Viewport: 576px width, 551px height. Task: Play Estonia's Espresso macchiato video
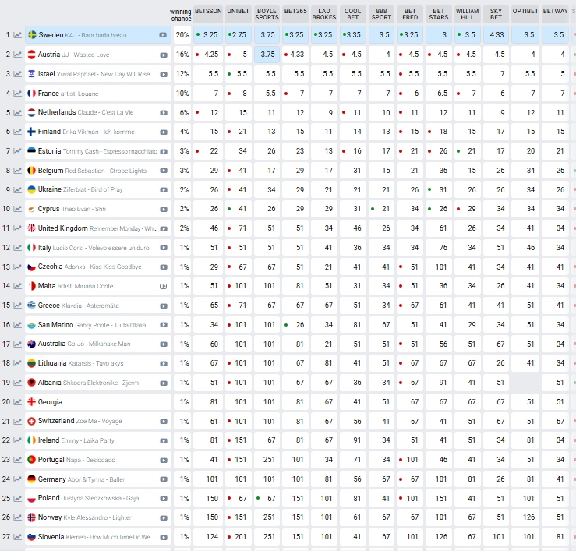tap(163, 151)
